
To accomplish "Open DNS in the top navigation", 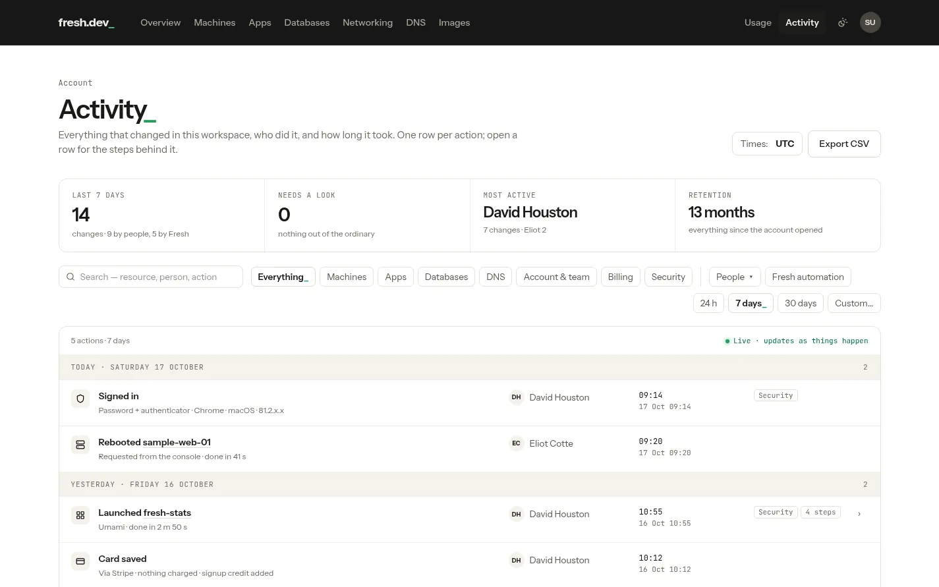I will [x=416, y=22].
